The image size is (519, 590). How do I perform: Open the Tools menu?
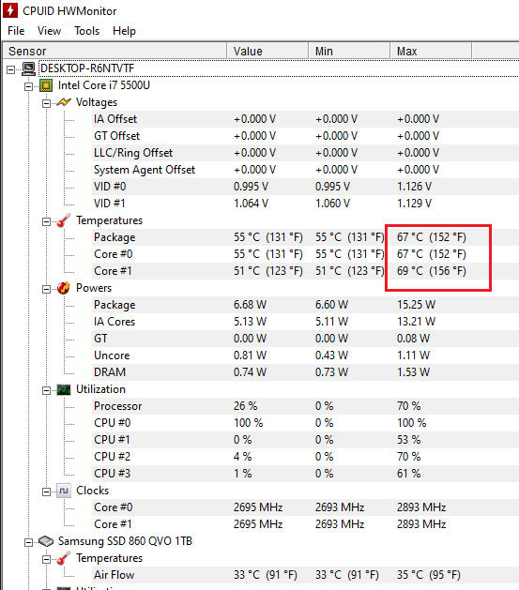[x=87, y=31]
